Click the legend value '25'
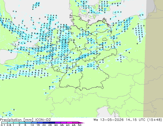The width and height of the screenshot is (163, 126). click(50, 125)
